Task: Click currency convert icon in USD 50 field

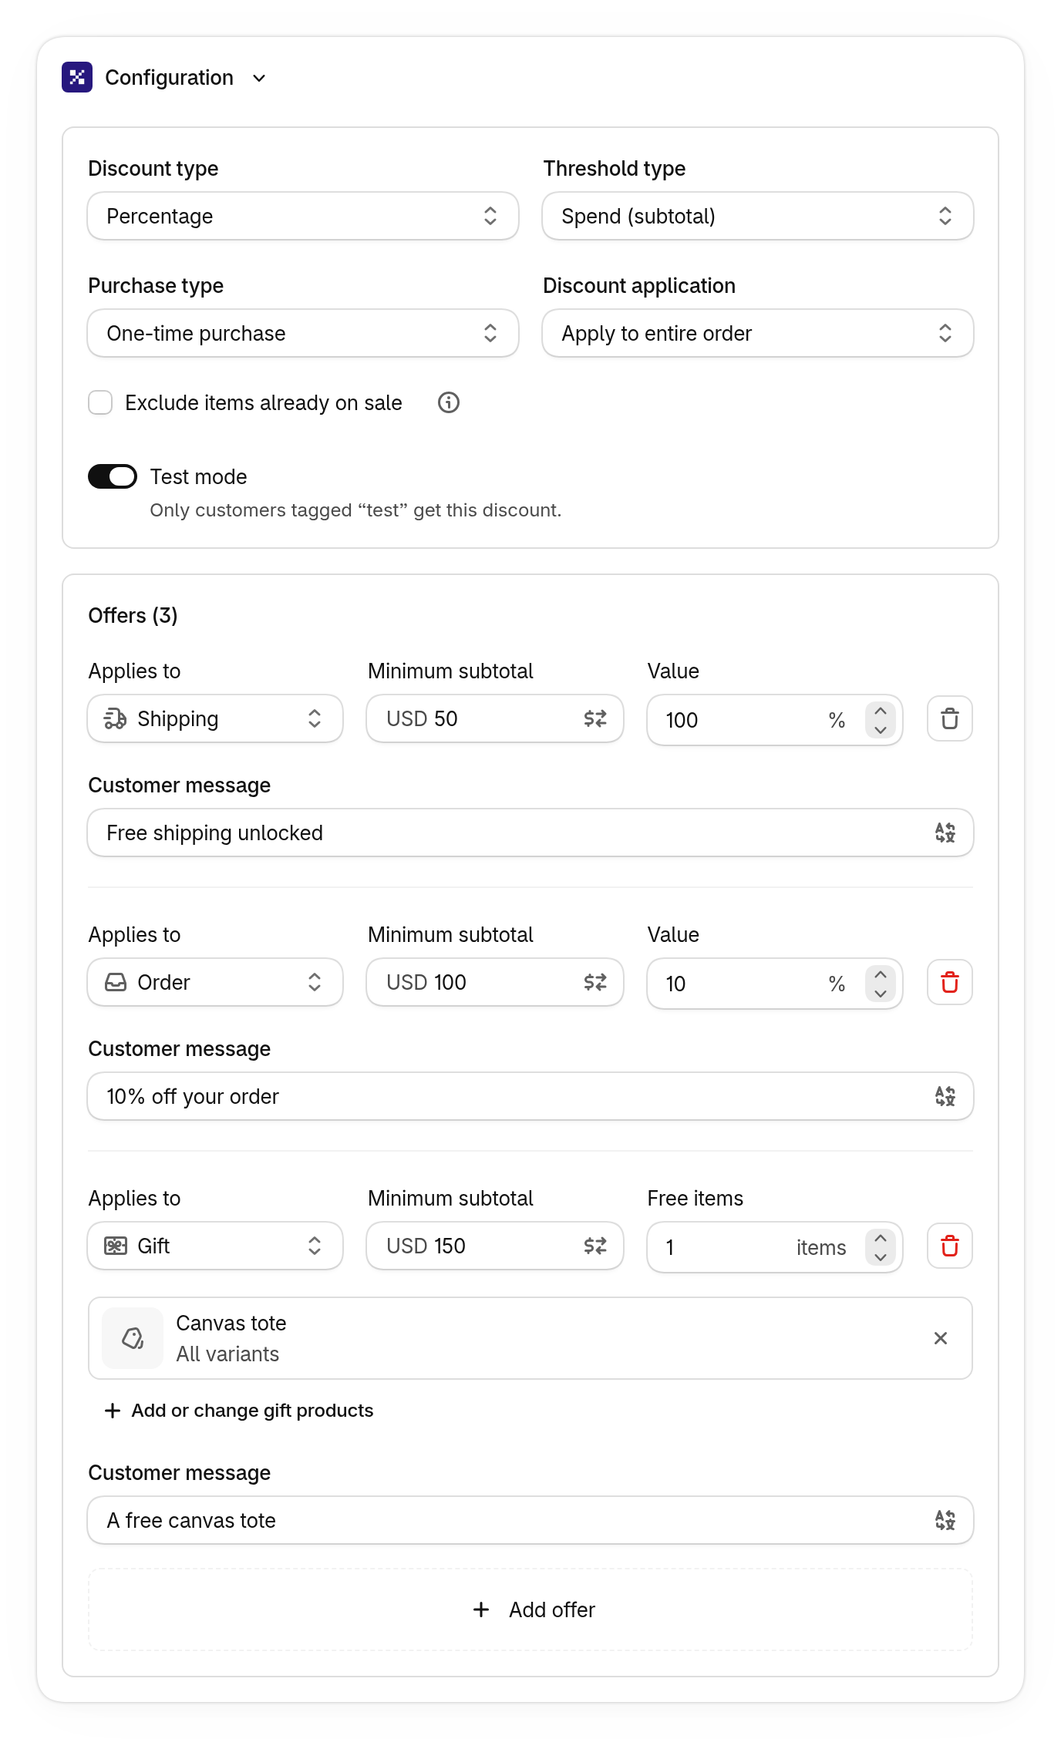Action: coord(595,718)
